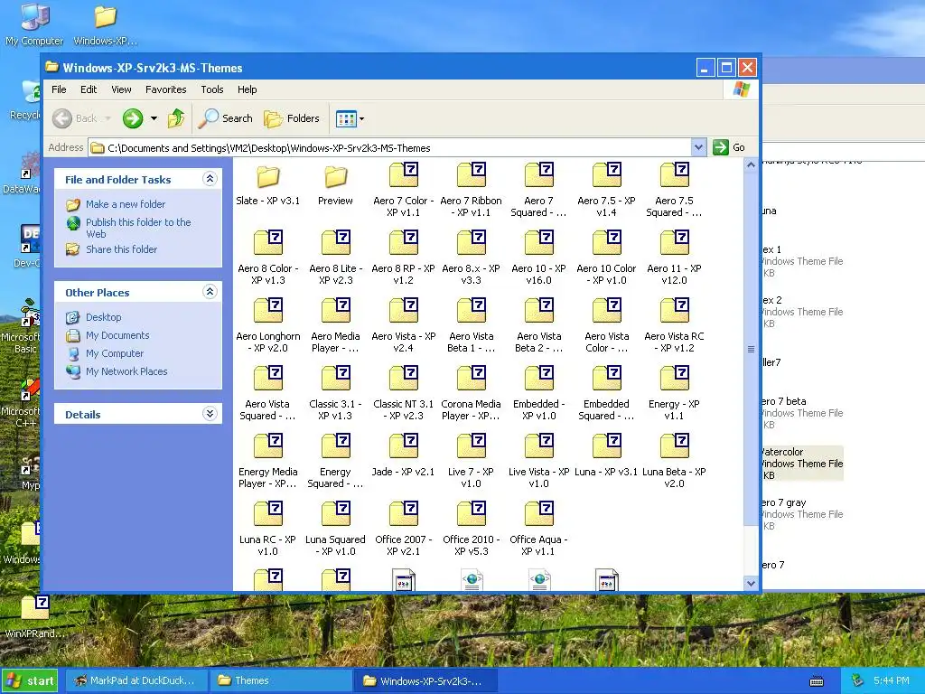The height and width of the screenshot is (694, 925).
Task: Select Office Aqua - XP v1.1 icon
Action: 539,513
